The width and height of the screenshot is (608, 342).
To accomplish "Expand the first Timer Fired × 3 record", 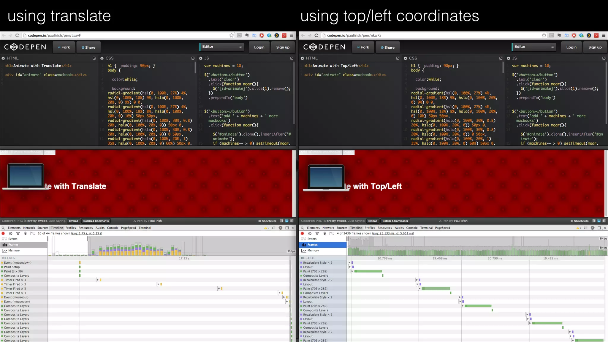I will [x=97, y=280].
